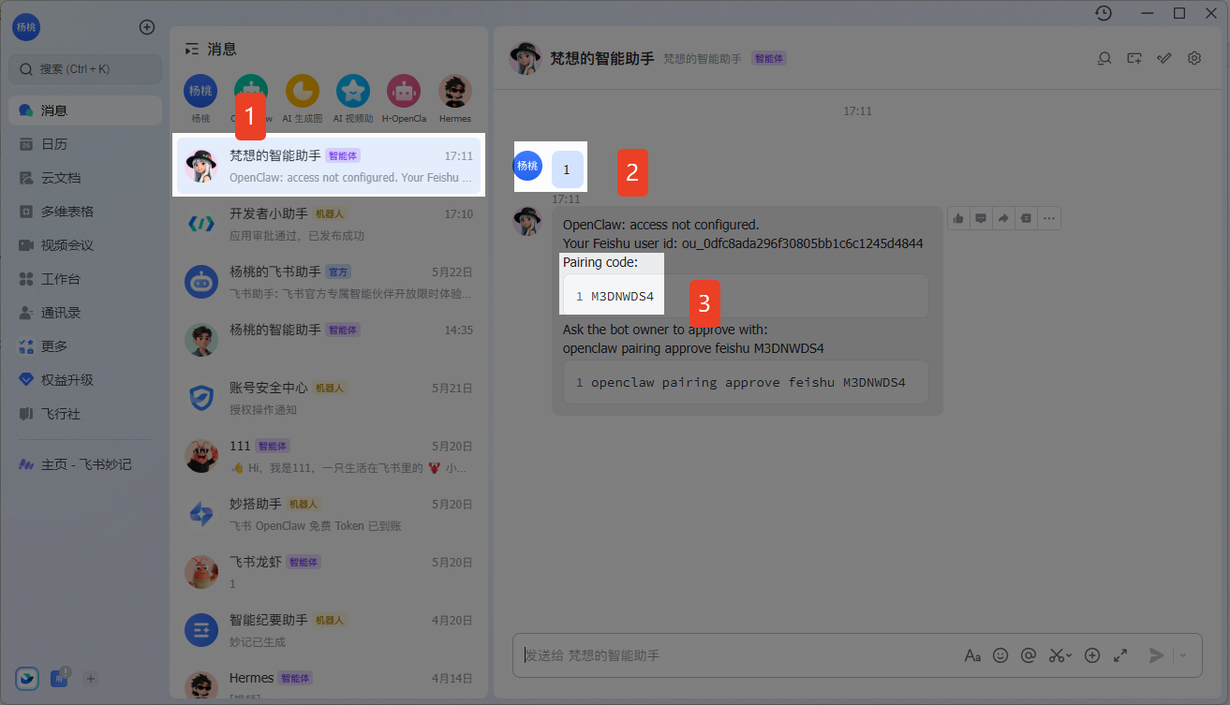This screenshot has height=705, width=1230.
Task: Search within chat using the header search icon
Action: (1104, 58)
